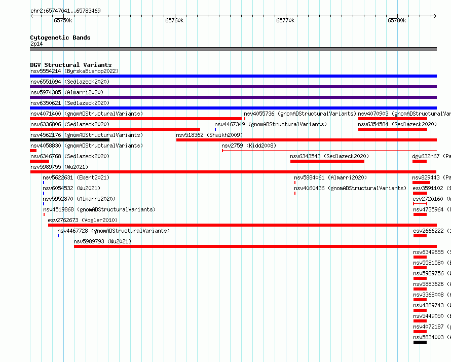Open nsv4467349 gnomAD variant label
The width and height of the screenshot is (451, 362).
(271, 124)
